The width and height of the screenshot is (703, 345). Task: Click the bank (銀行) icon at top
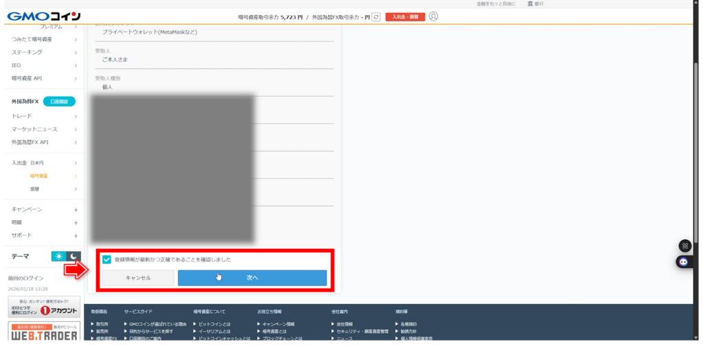(529, 3)
